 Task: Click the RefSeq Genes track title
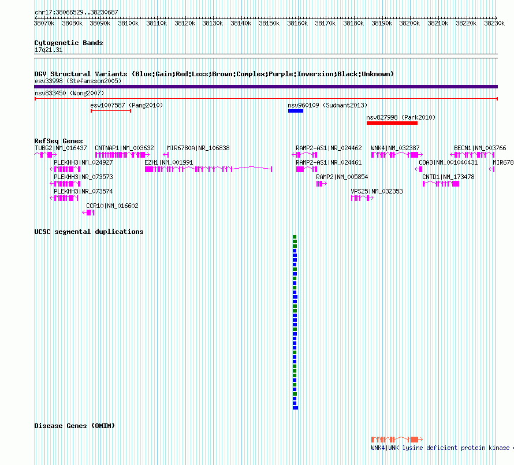[59, 141]
